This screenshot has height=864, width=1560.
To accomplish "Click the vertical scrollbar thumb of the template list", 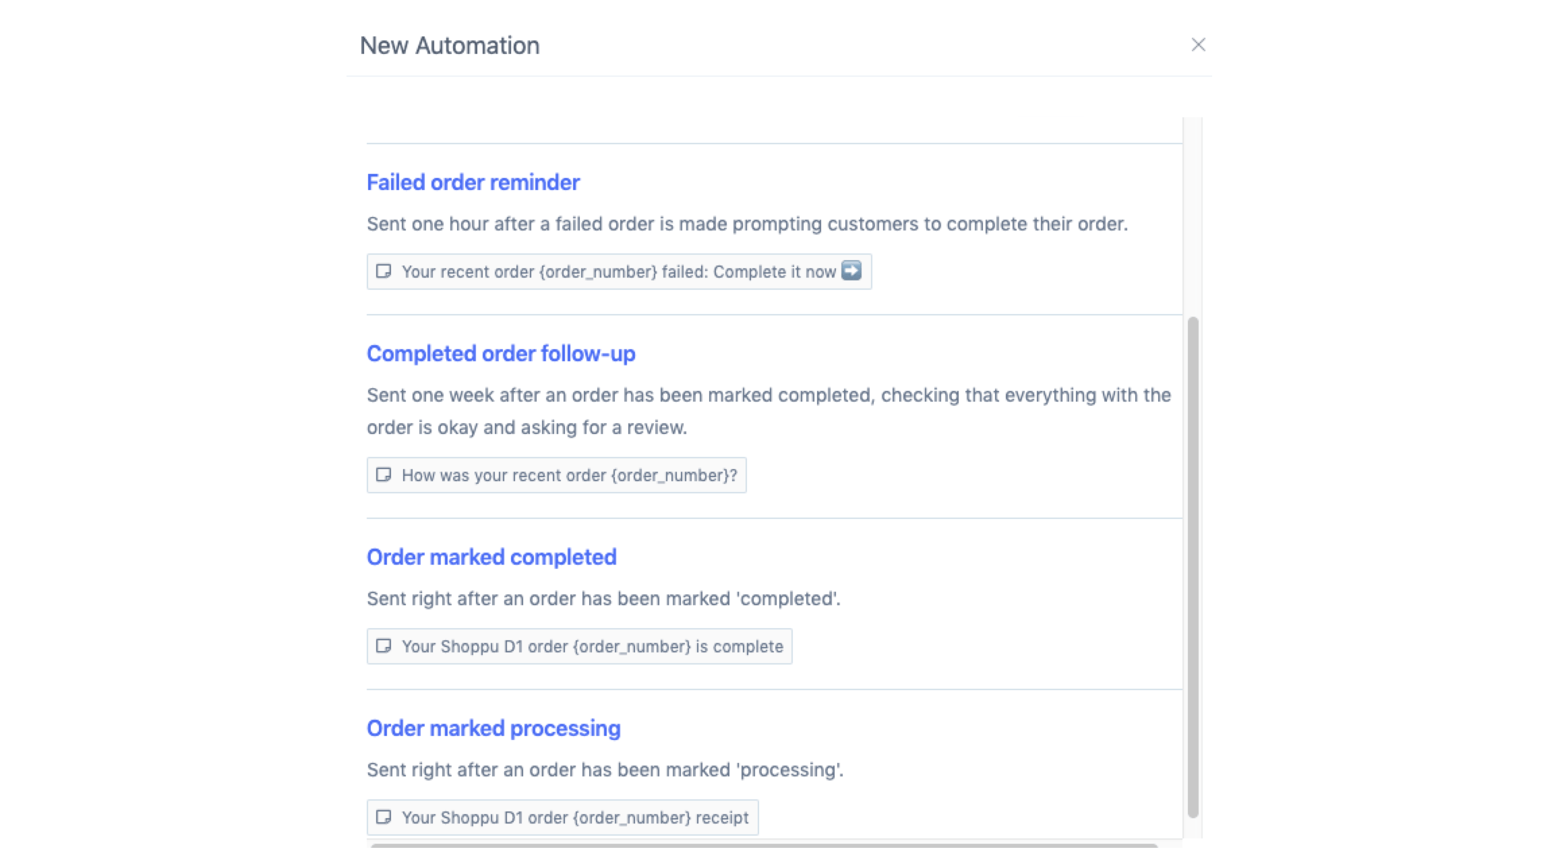I will (1193, 566).
